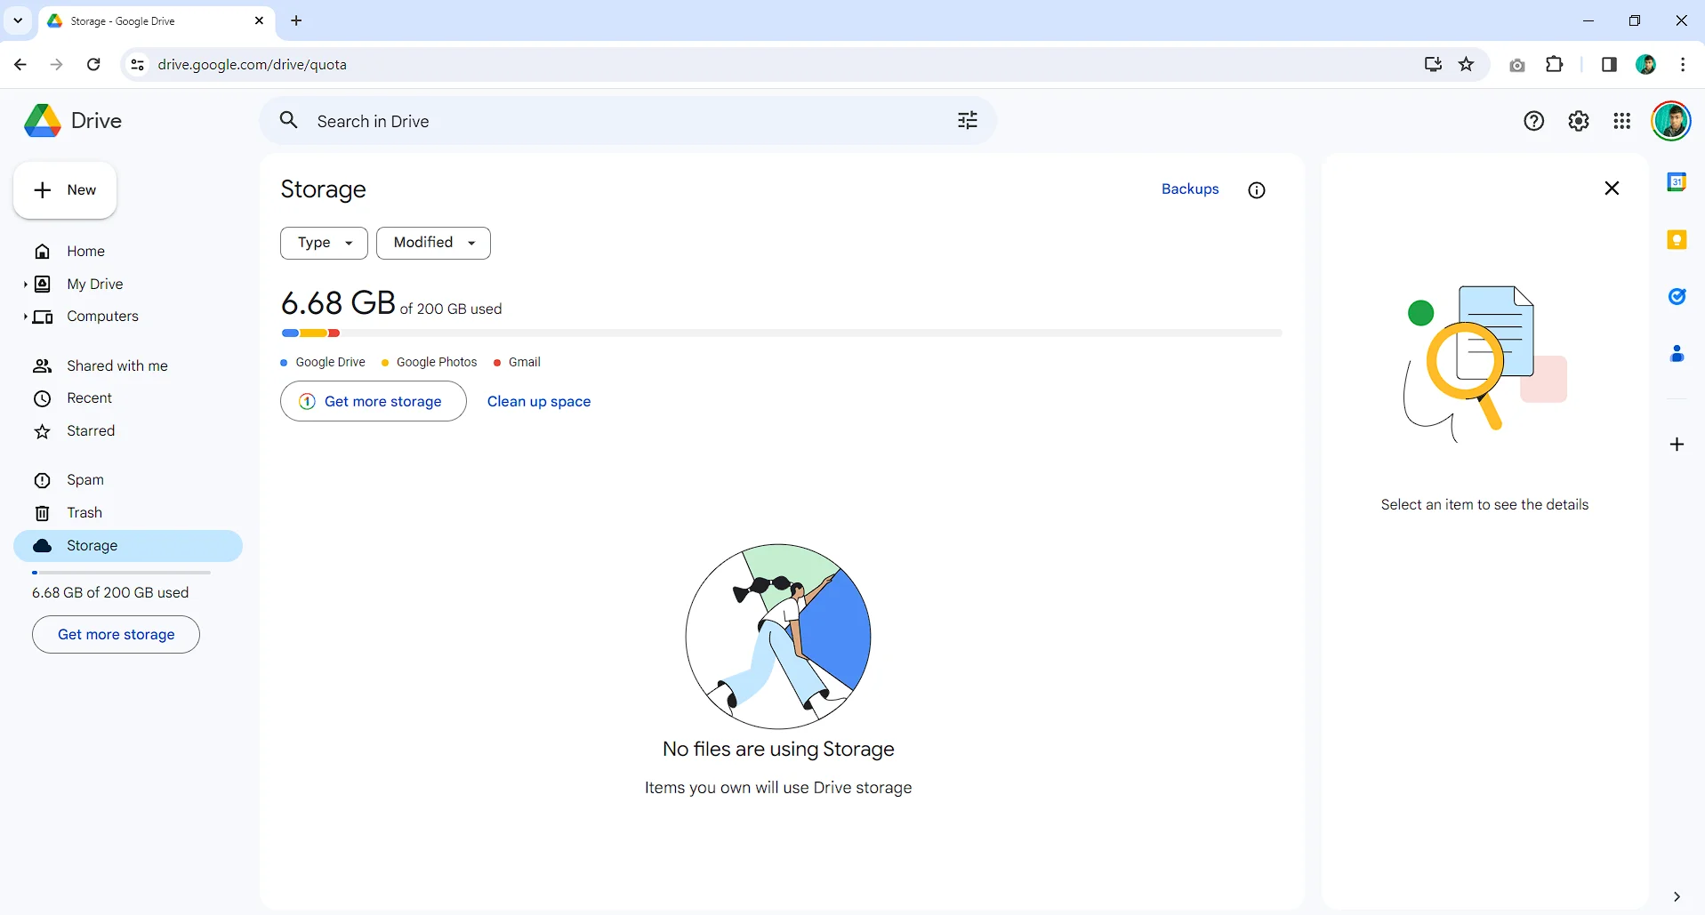Expand the Computers section in sidebar
The height and width of the screenshot is (915, 1705).
[x=25, y=317]
